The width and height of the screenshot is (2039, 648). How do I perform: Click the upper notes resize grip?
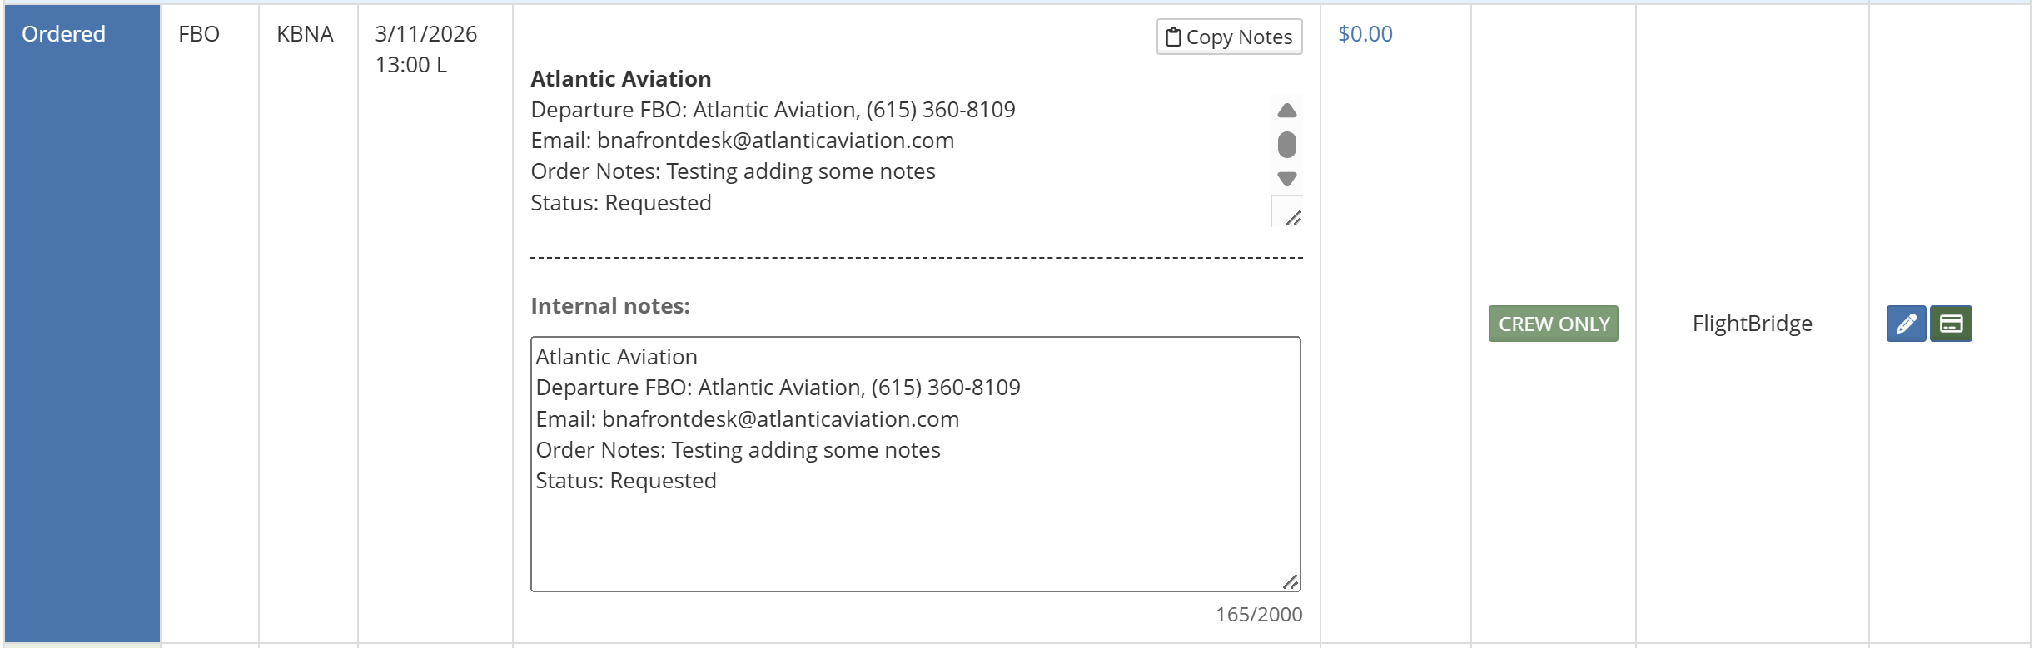[x=1293, y=218]
